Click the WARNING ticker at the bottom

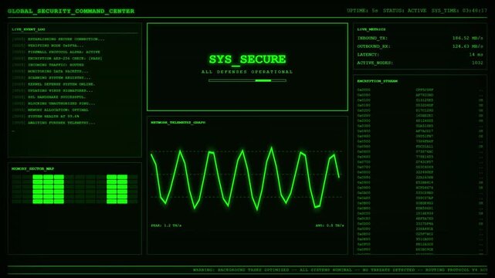coord(340,270)
